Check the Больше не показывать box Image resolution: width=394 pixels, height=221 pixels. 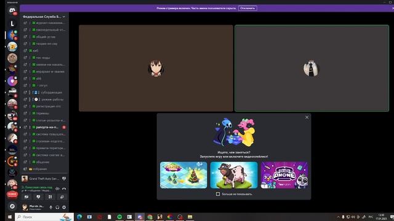218,194
